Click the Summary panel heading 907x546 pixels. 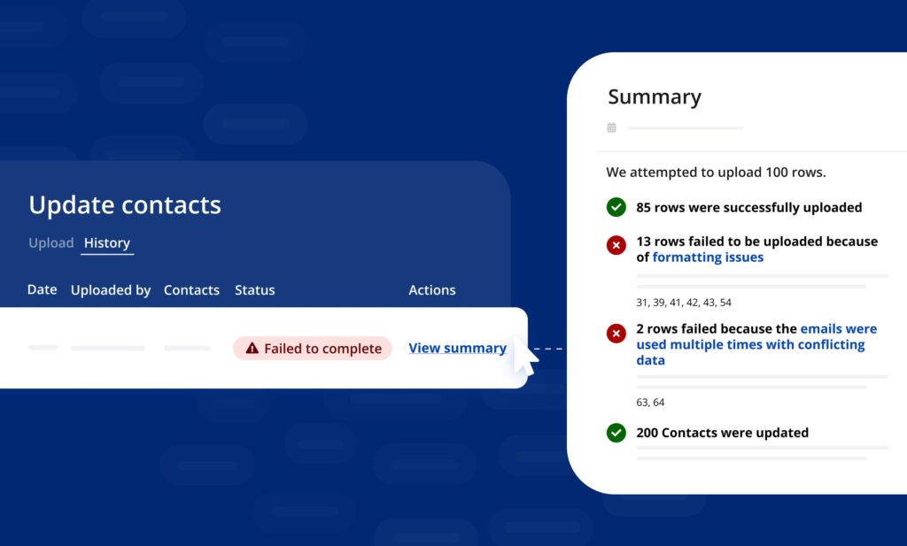coord(655,96)
